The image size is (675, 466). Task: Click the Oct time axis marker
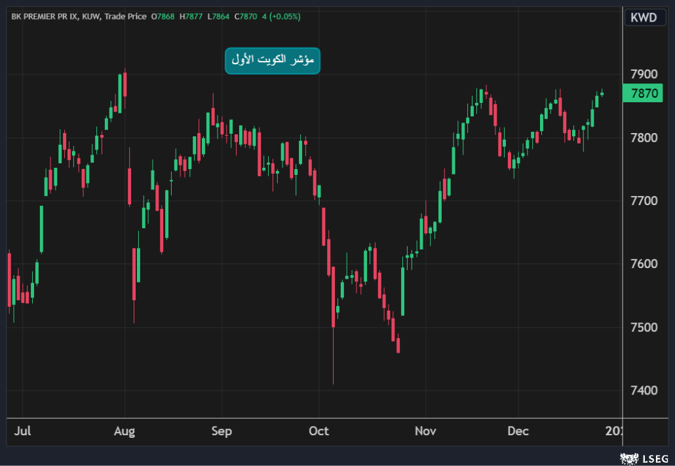(x=318, y=431)
